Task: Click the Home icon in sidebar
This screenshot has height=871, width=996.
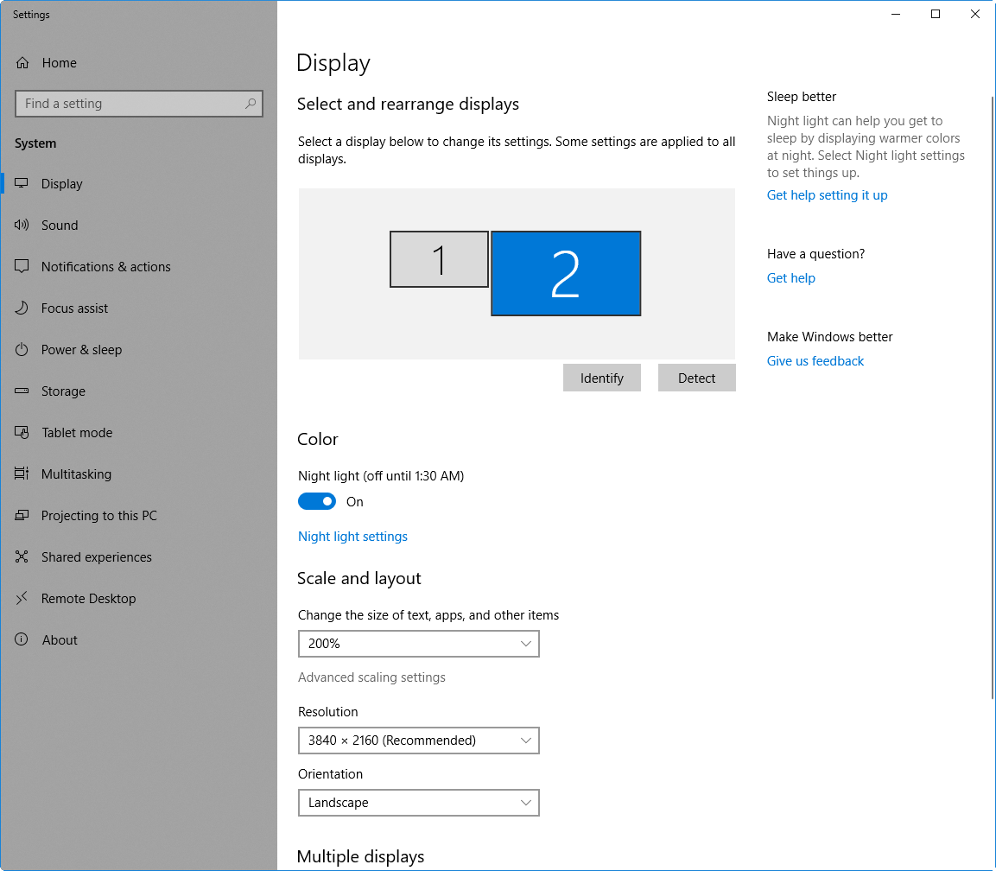Action: pos(22,63)
